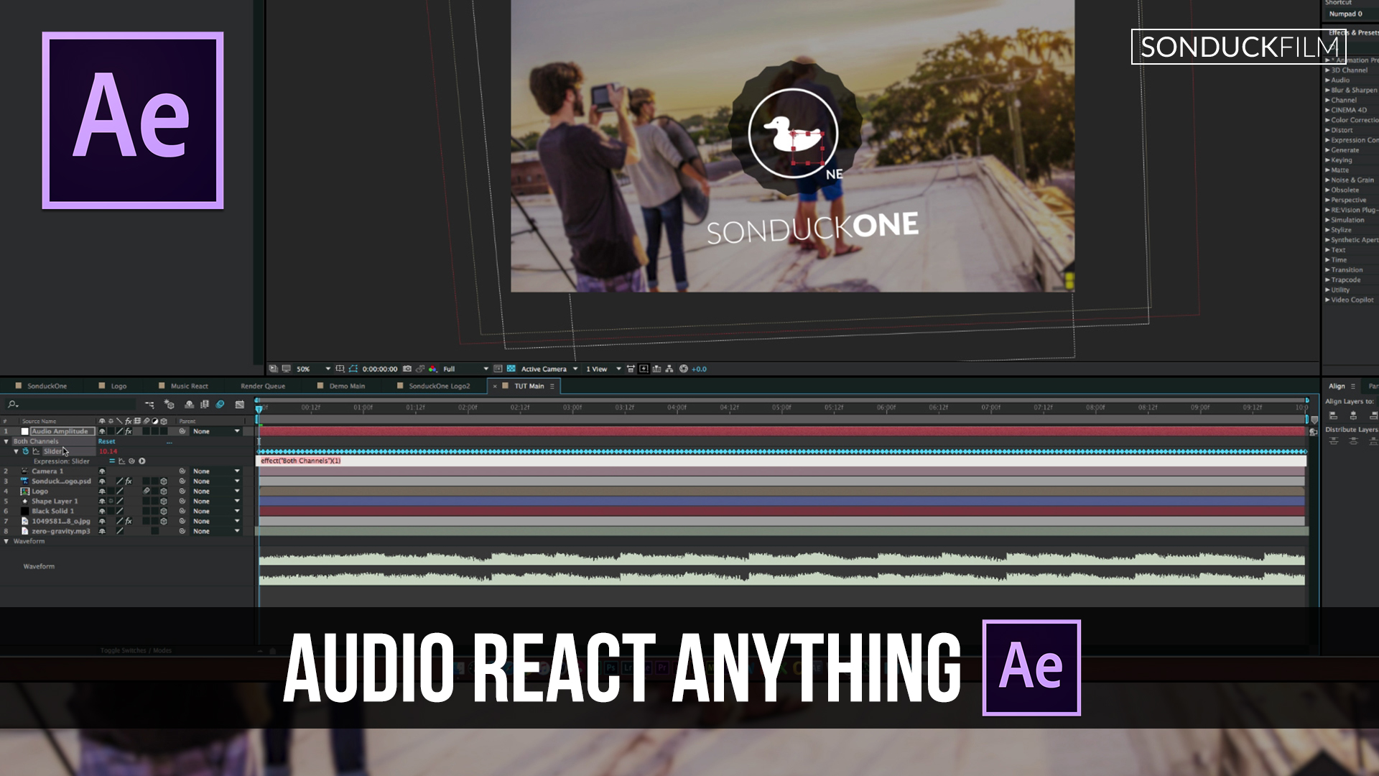The width and height of the screenshot is (1379, 776).
Task: Enable the 3D switch for Shape Layer 1
Action: click(x=164, y=501)
